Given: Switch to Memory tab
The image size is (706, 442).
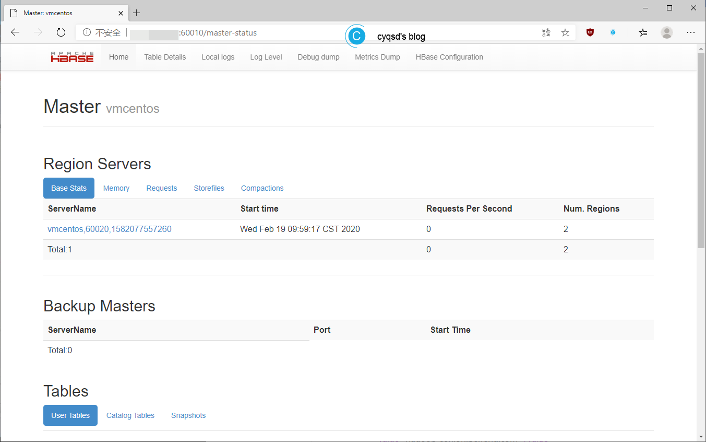Looking at the screenshot, I should (x=116, y=188).
